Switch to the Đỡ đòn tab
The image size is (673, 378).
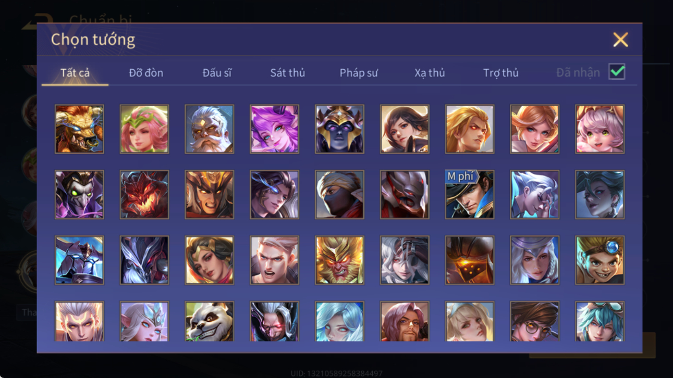(146, 73)
